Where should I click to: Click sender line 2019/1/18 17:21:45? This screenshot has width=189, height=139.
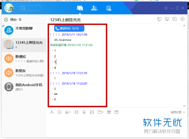click(x=71, y=45)
